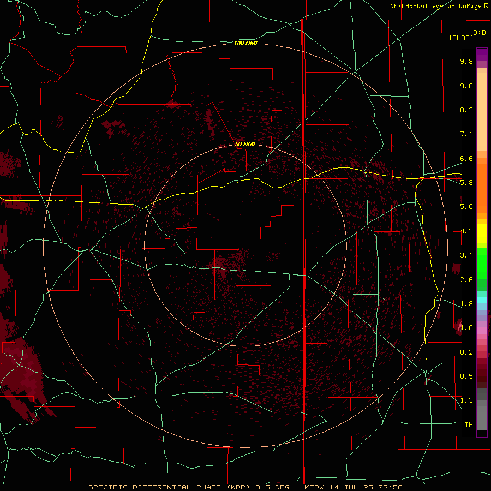
Task: Click the TH threshold label
Action: coord(469,424)
